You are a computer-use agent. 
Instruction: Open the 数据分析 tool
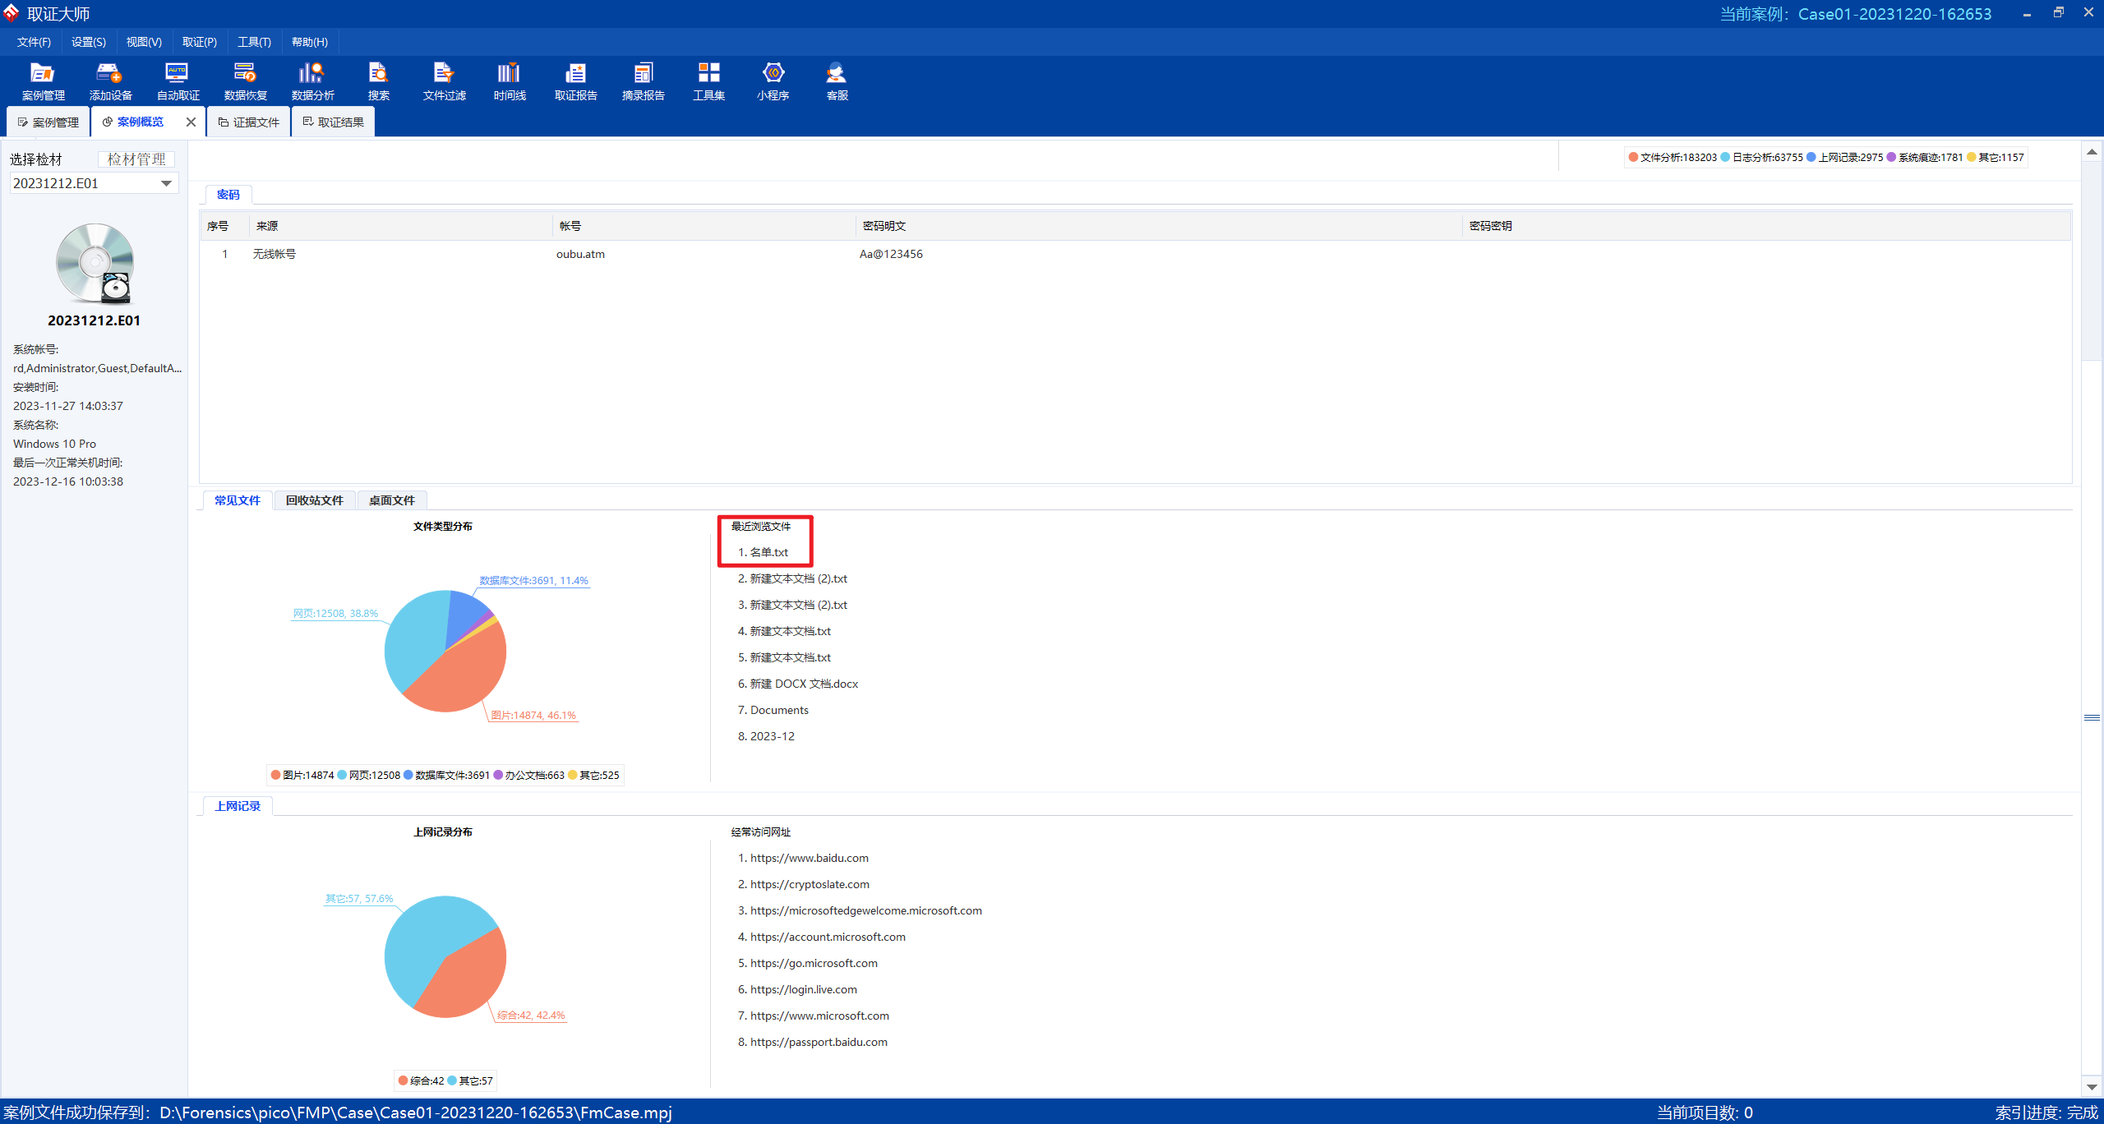click(312, 81)
